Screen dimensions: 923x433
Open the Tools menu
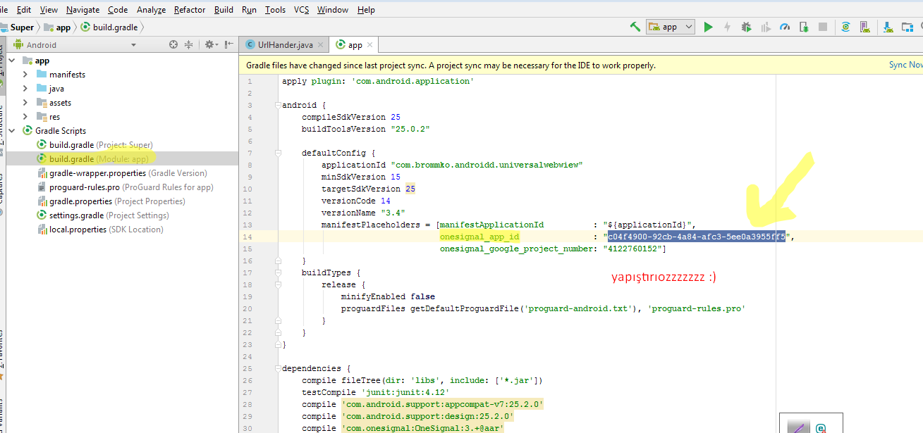click(275, 10)
